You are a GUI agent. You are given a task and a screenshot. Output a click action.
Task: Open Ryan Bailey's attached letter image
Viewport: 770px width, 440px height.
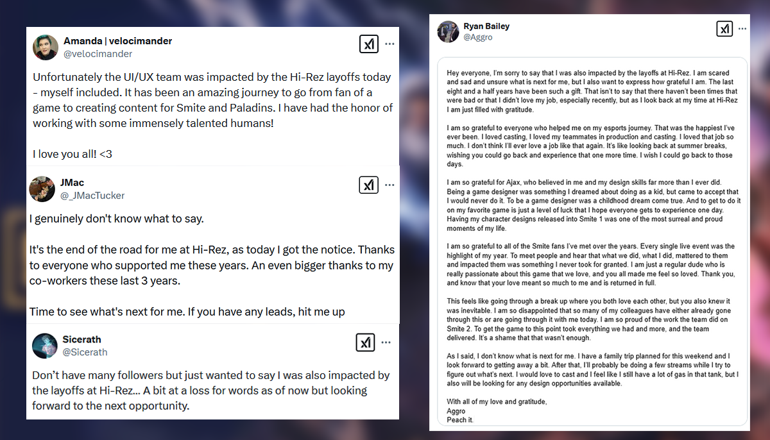[x=592, y=243]
